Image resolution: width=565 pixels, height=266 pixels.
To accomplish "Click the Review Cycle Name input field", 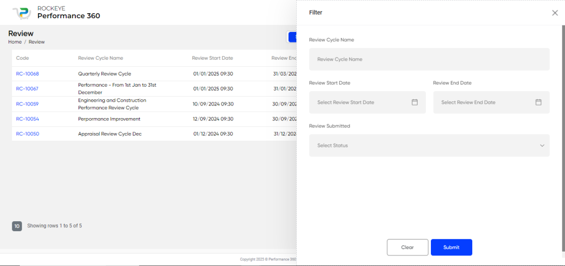I will tap(429, 59).
